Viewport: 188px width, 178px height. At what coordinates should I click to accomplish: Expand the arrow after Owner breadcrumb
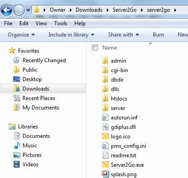[x=71, y=10]
